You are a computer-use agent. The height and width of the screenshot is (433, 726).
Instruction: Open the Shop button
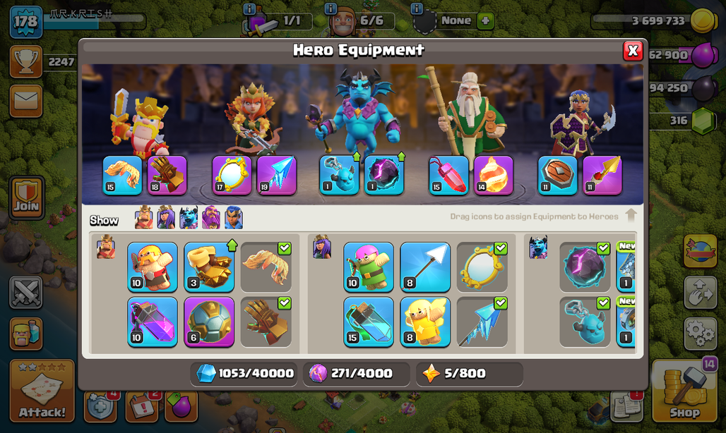click(684, 391)
